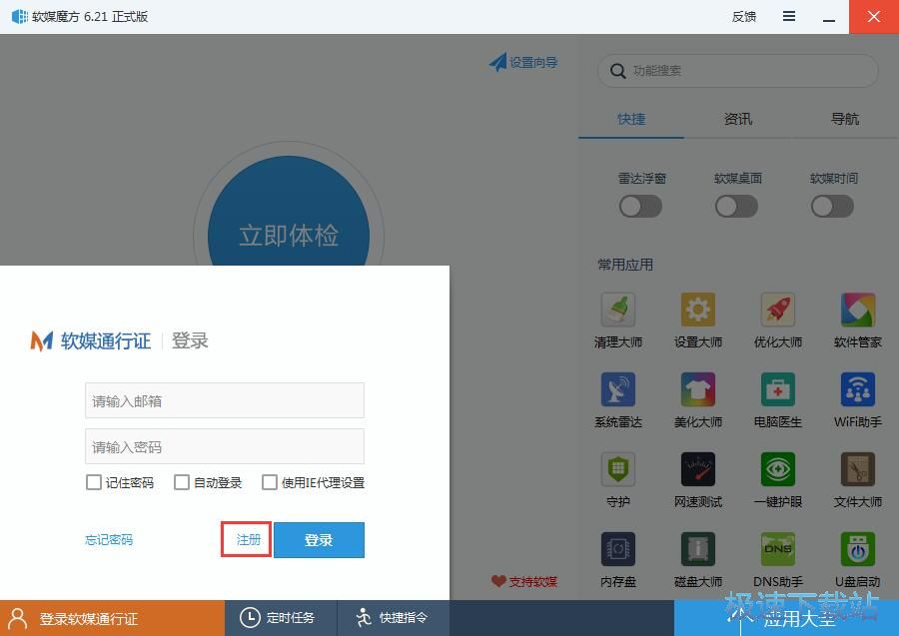Enable the 软媒桌面 switch
Image resolution: width=899 pixels, height=636 pixels.
click(x=737, y=206)
